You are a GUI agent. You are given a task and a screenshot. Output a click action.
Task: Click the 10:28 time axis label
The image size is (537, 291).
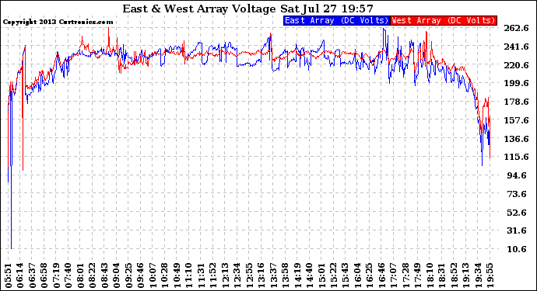coord(165,275)
